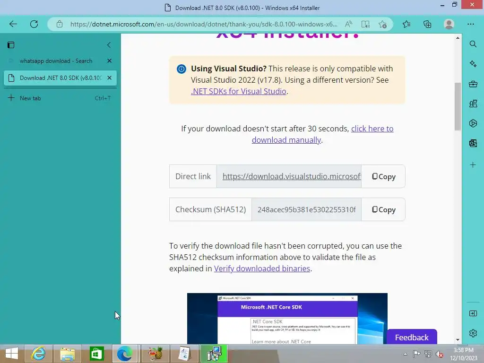Click the muted volume tray icon
This screenshot has height=363, width=484.
coord(440,354)
